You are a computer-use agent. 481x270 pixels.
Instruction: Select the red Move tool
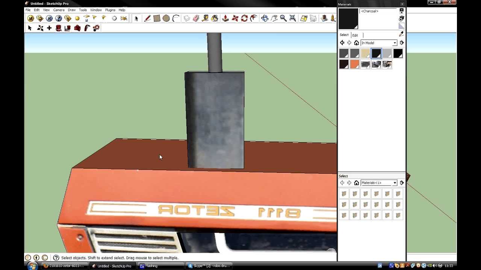[235, 18]
